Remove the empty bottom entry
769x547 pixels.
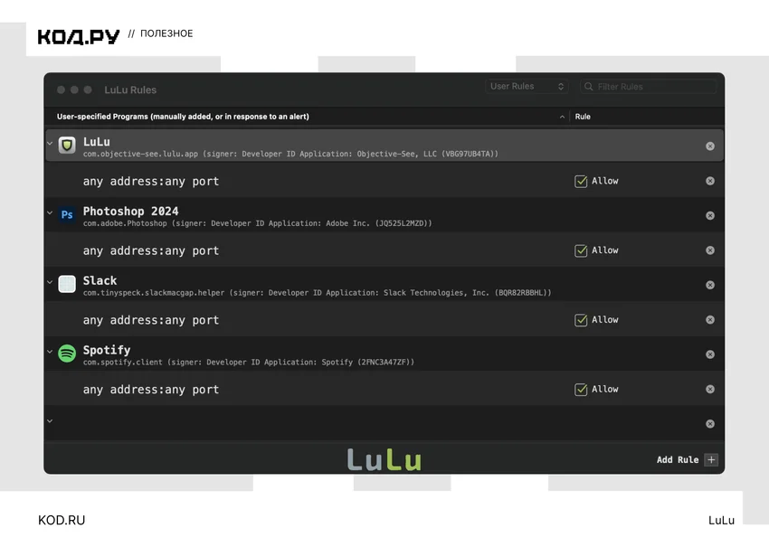coord(709,424)
